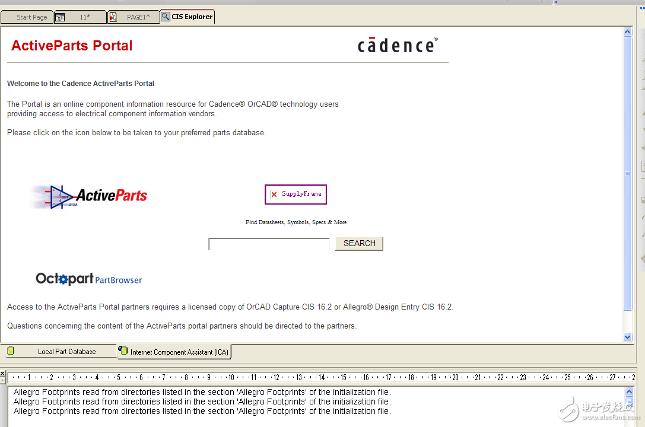Click the portal page vertical scrollbar thumb
Viewport: 645px width, 427px height.
coord(627,173)
